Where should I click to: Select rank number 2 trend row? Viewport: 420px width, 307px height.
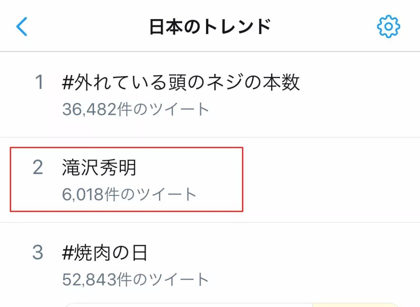pyautogui.click(x=210, y=179)
